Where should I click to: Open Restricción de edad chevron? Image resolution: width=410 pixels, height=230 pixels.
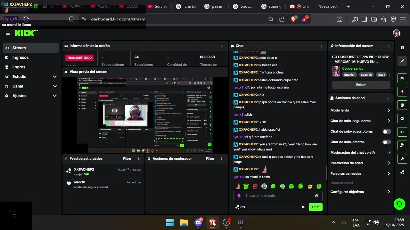pos(389,163)
